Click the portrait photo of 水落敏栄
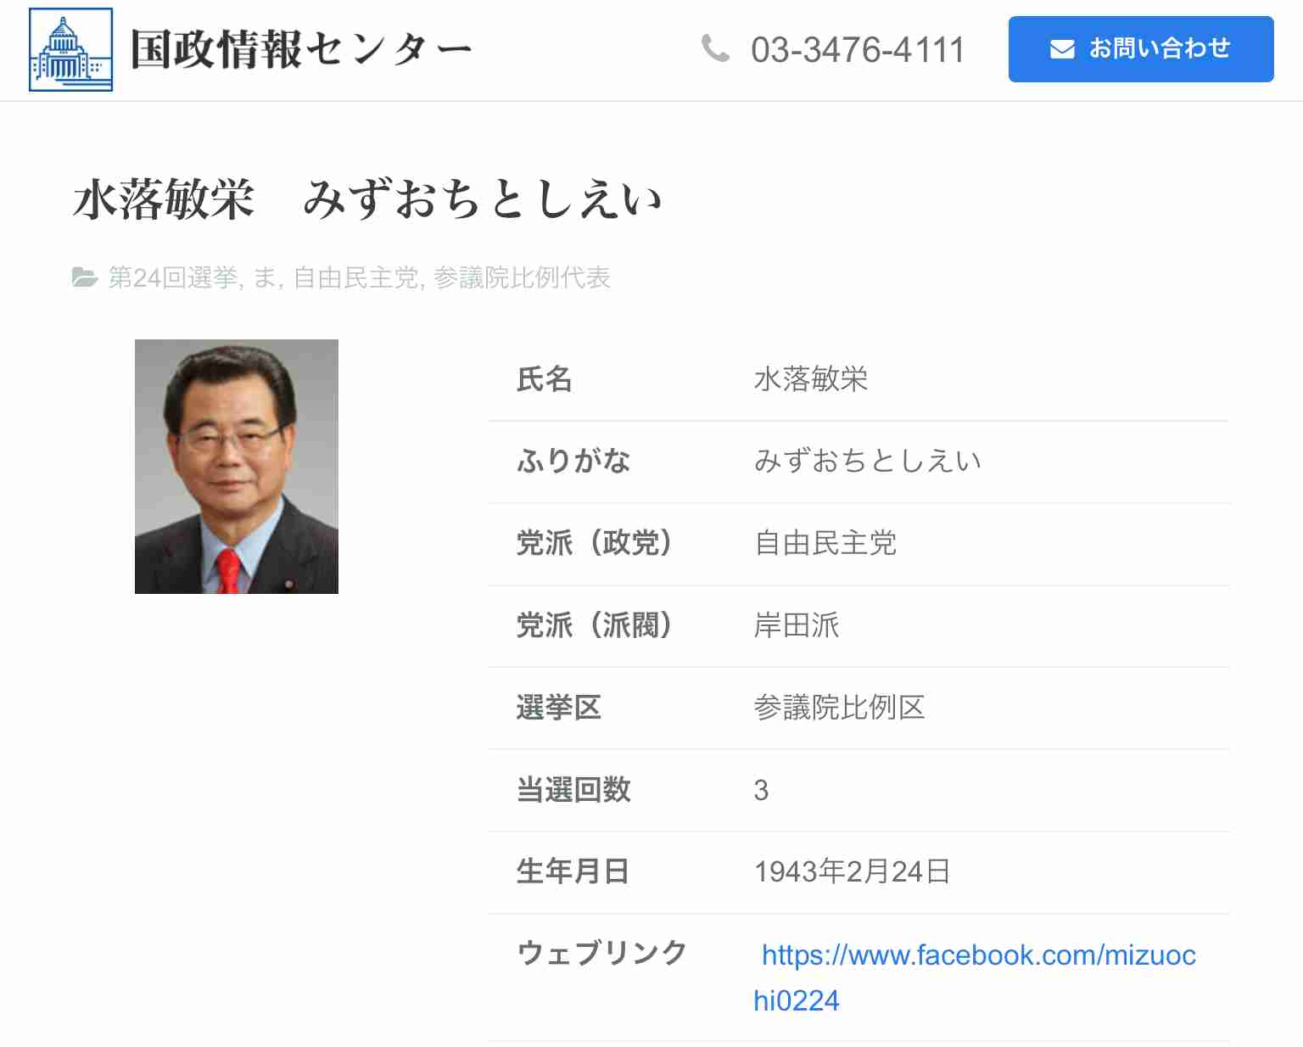The width and height of the screenshot is (1303, 1047). pos(237,467)
